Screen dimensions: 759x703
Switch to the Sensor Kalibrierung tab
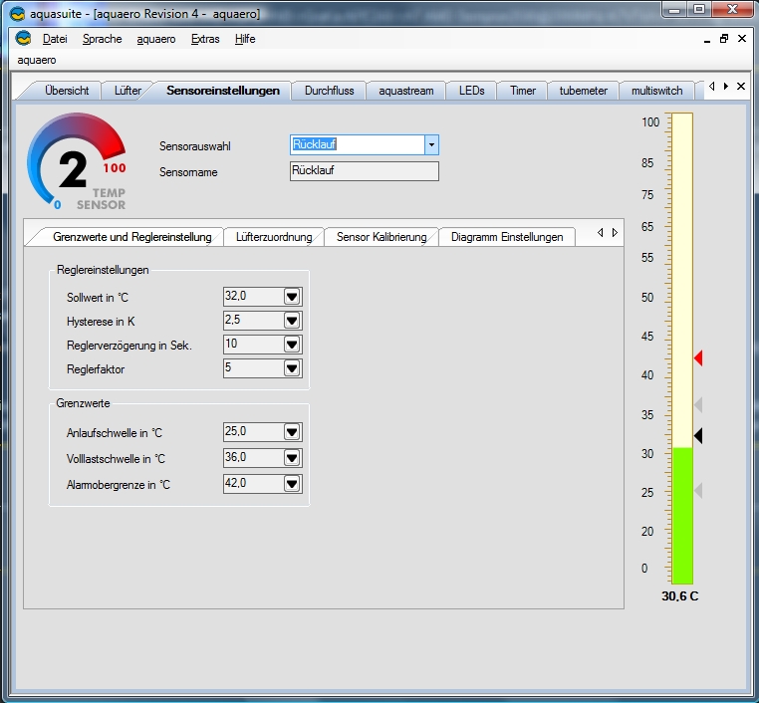coord(381,237)
